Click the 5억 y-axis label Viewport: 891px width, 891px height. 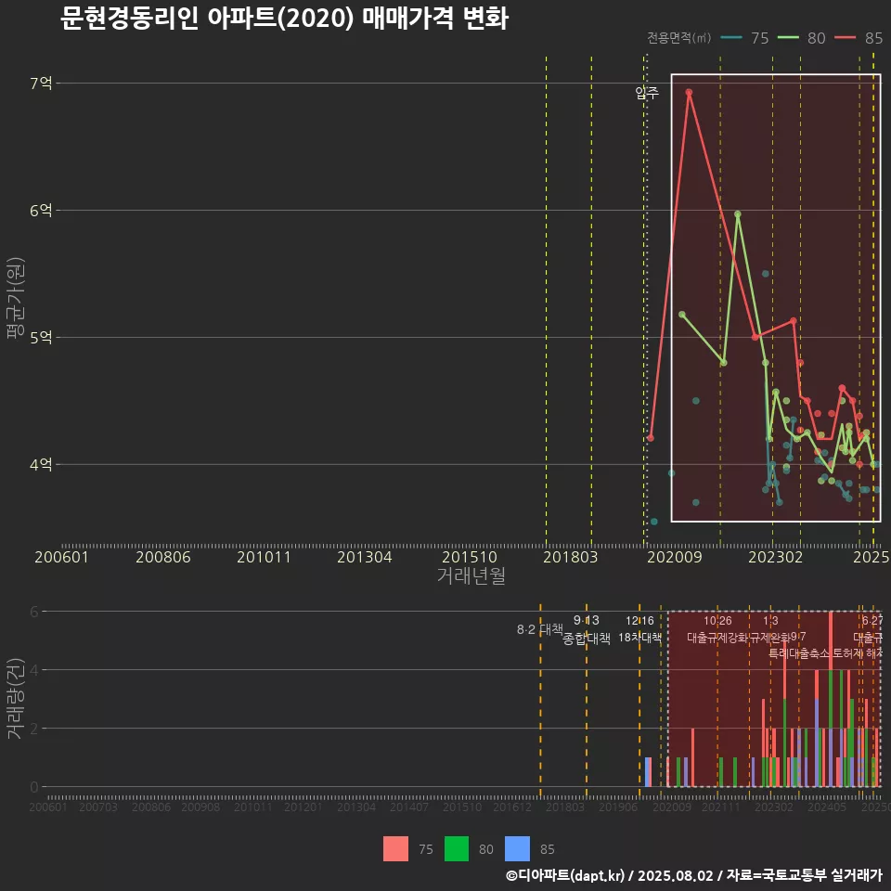(41, 338)
